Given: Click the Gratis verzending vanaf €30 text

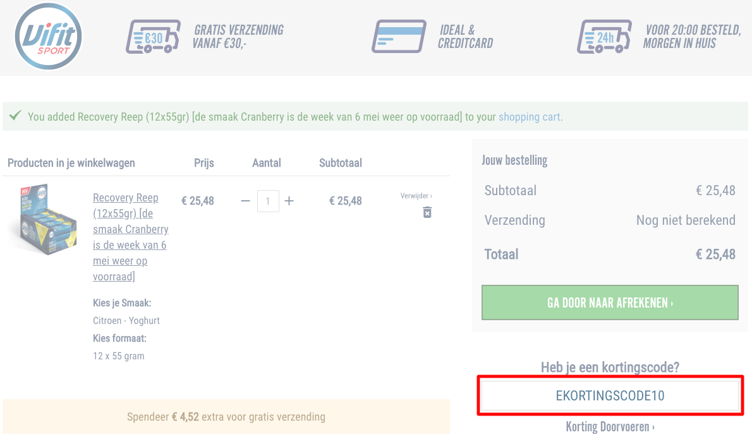Looking at the screenshot, I should coord(238,37).
